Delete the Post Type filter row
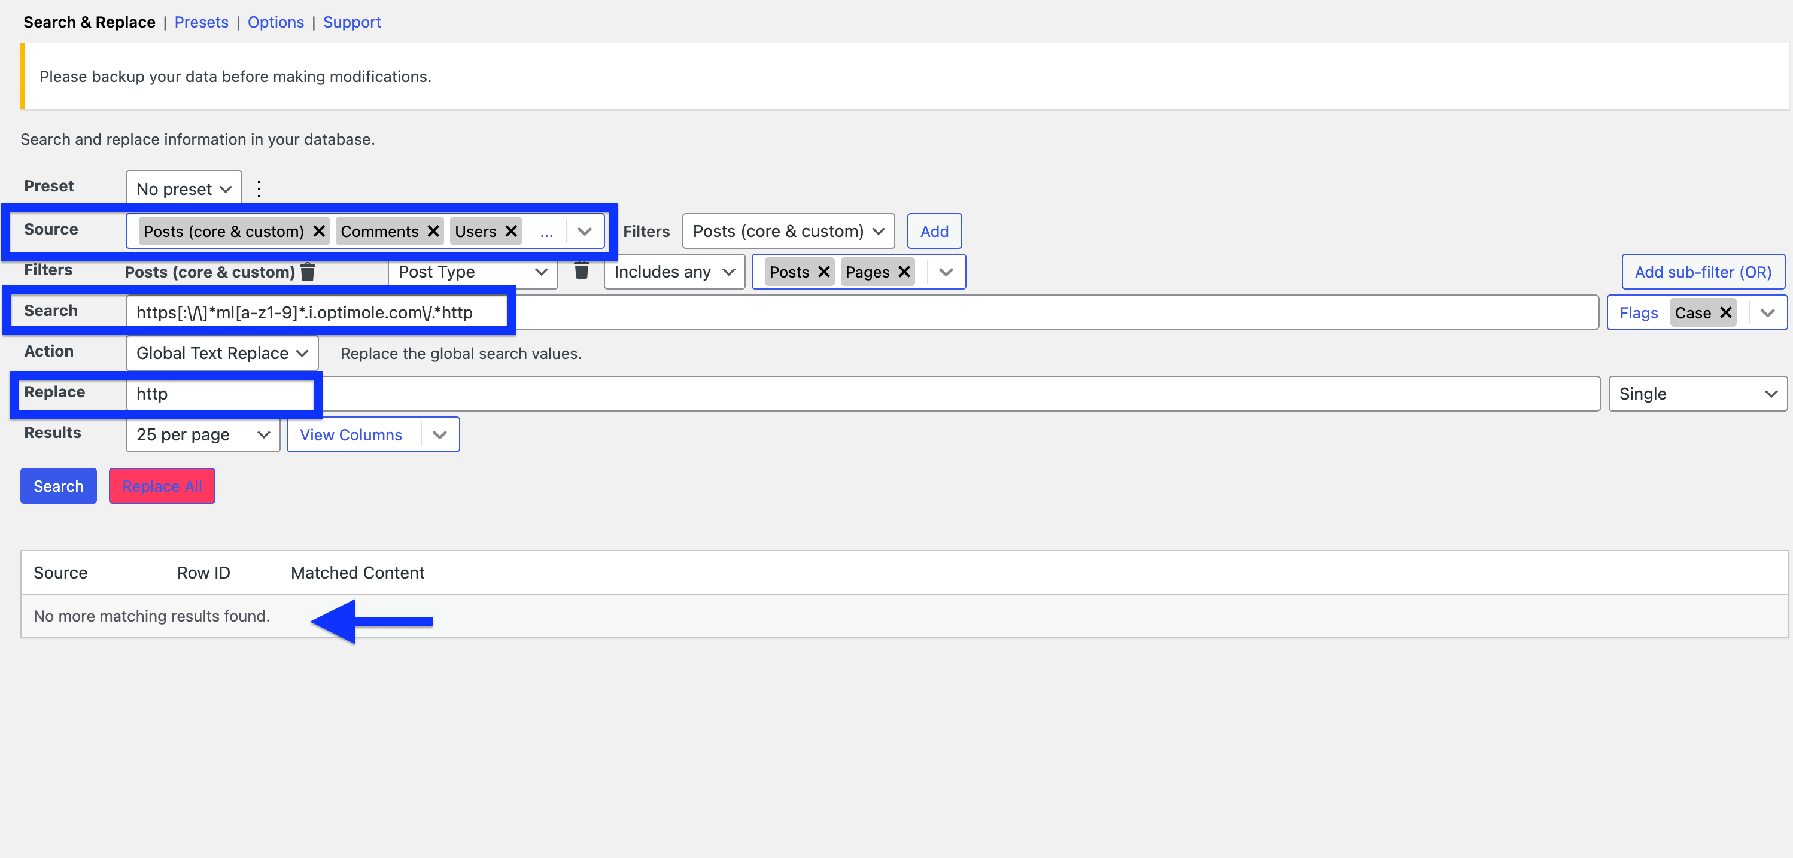This screenshot has height=858, width=1793. [x=581, y=270]
